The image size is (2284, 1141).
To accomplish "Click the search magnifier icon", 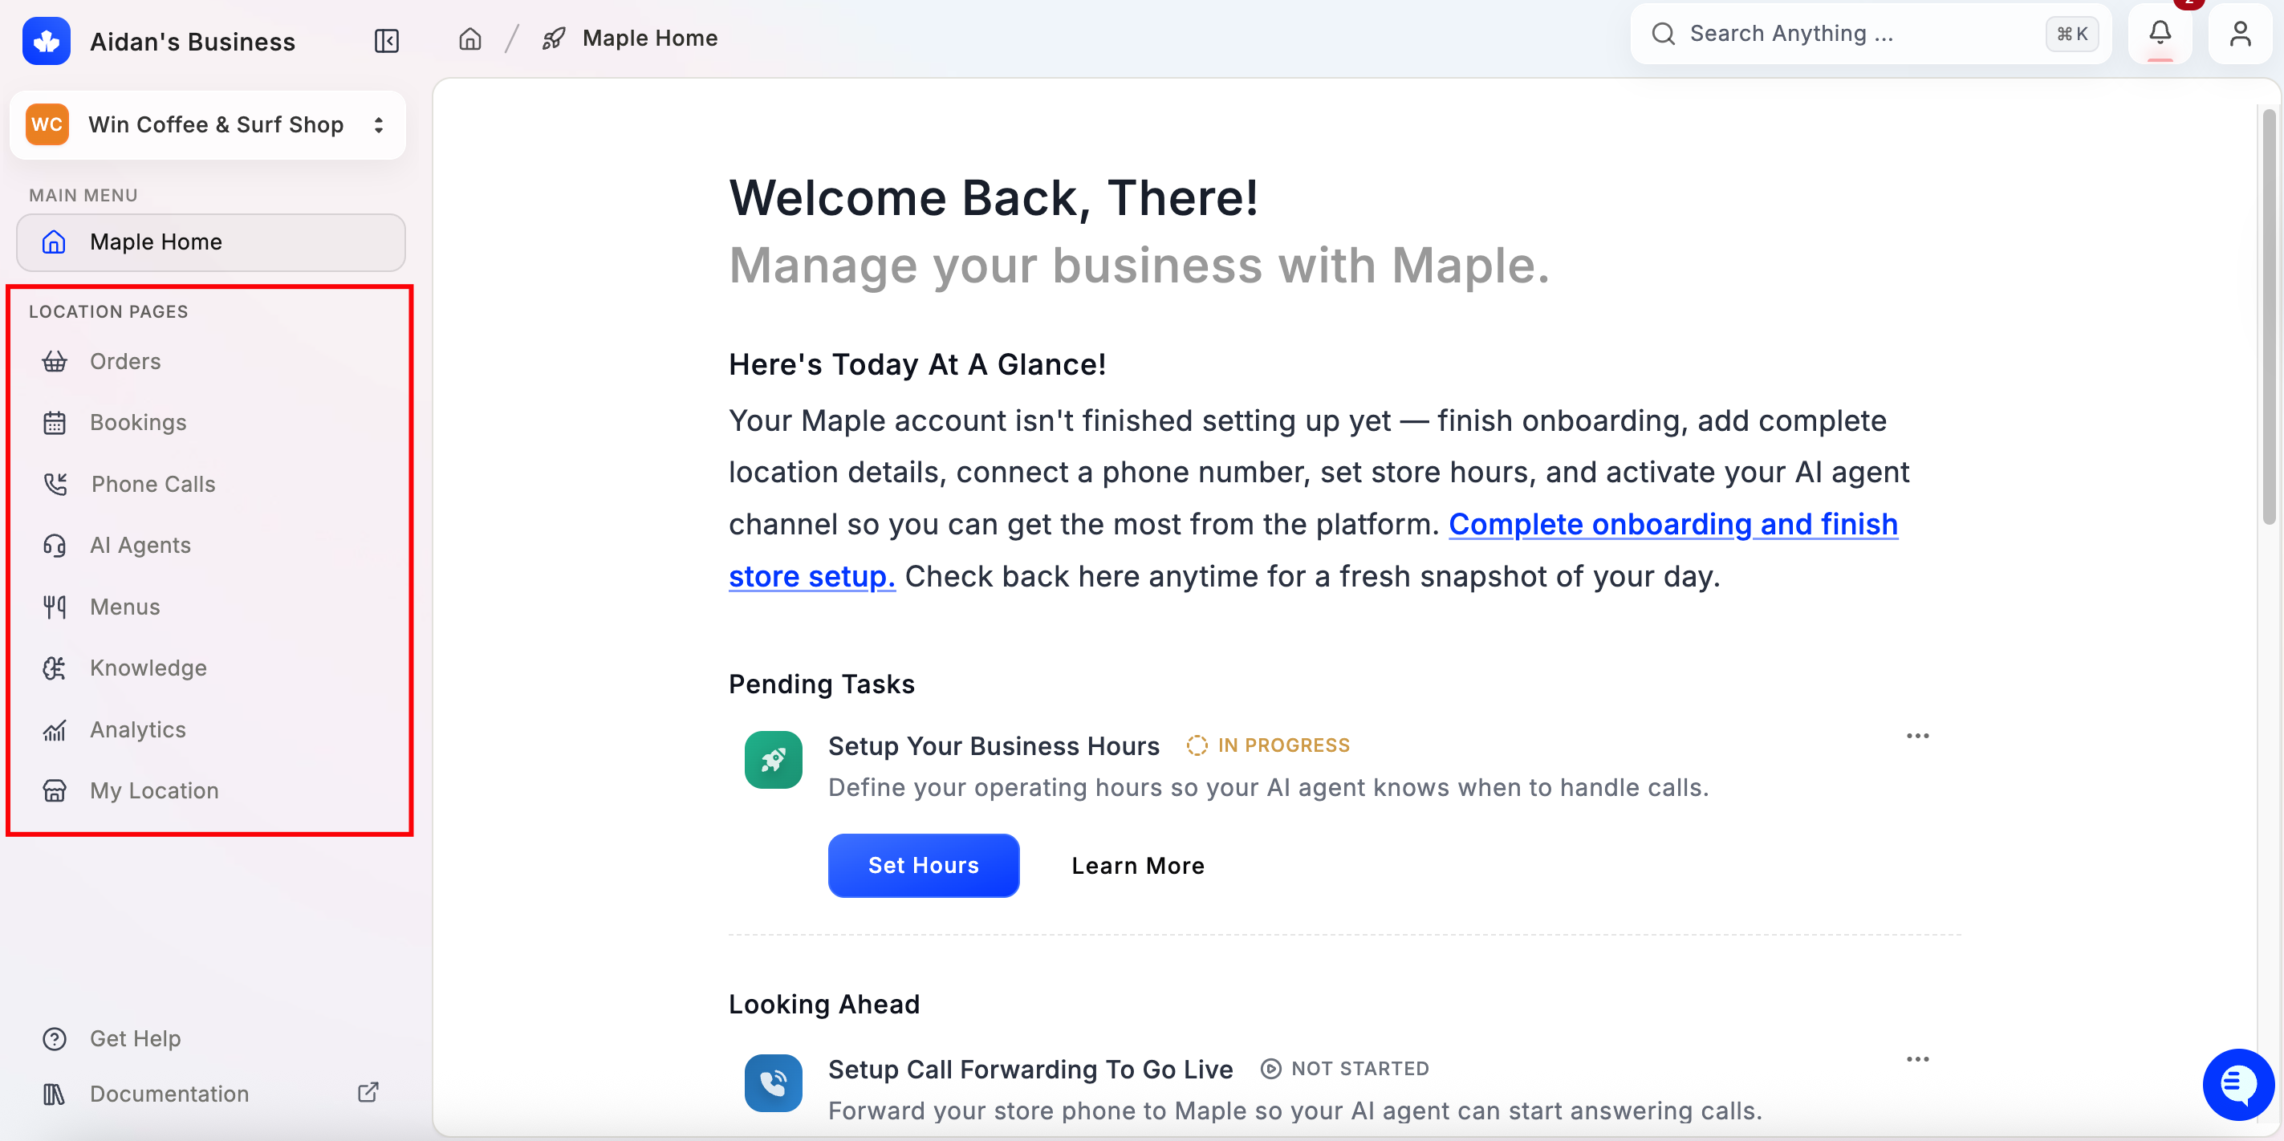I will (1663, 34).
